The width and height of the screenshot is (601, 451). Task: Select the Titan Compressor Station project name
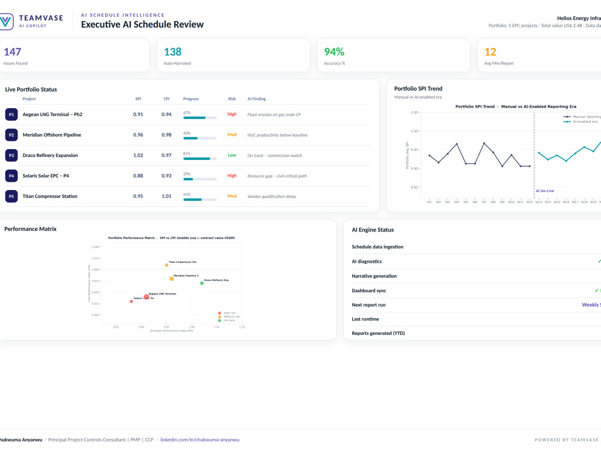pos(50,197)
